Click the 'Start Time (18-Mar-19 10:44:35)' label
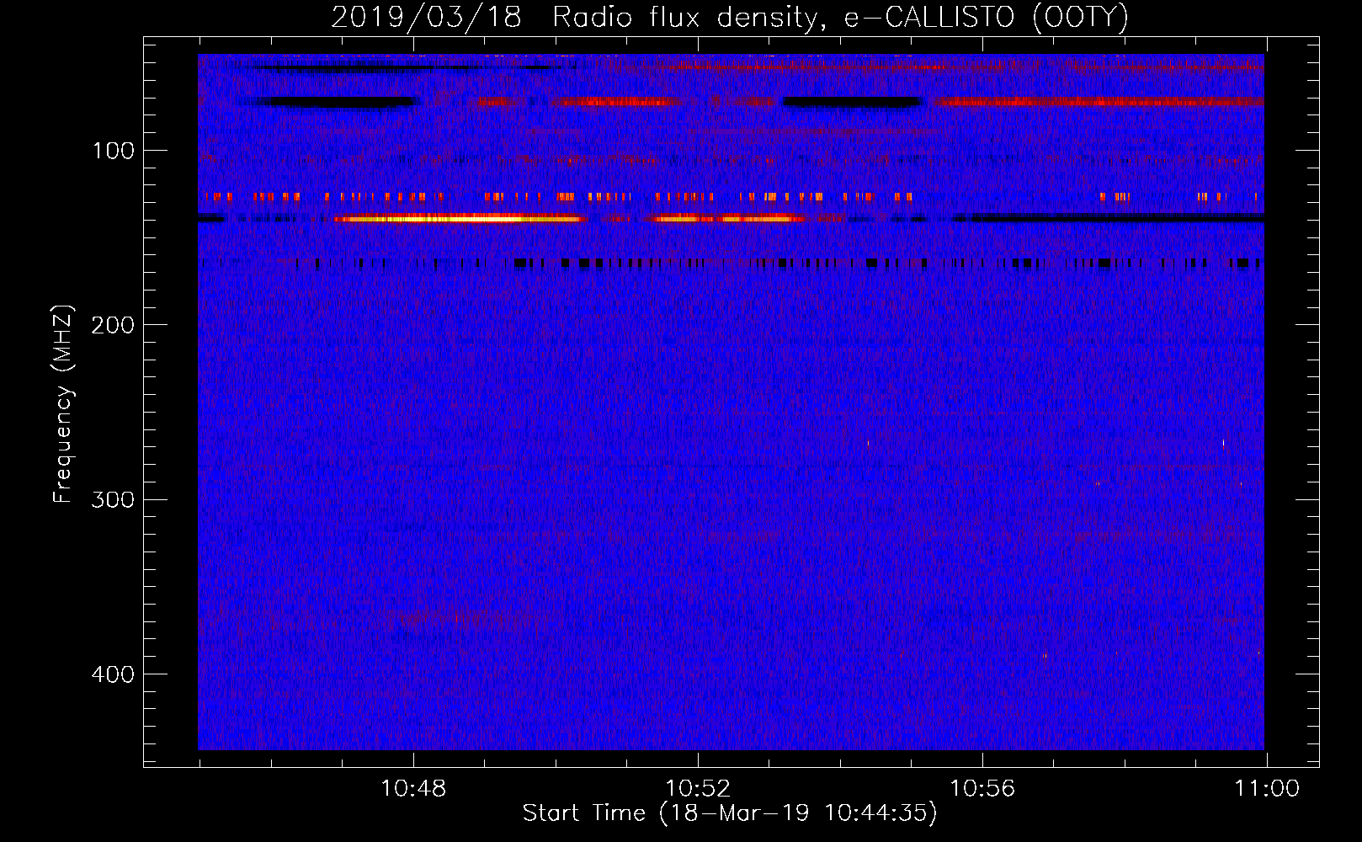This screenshot has width=1362, height=842. pos(730,813)
